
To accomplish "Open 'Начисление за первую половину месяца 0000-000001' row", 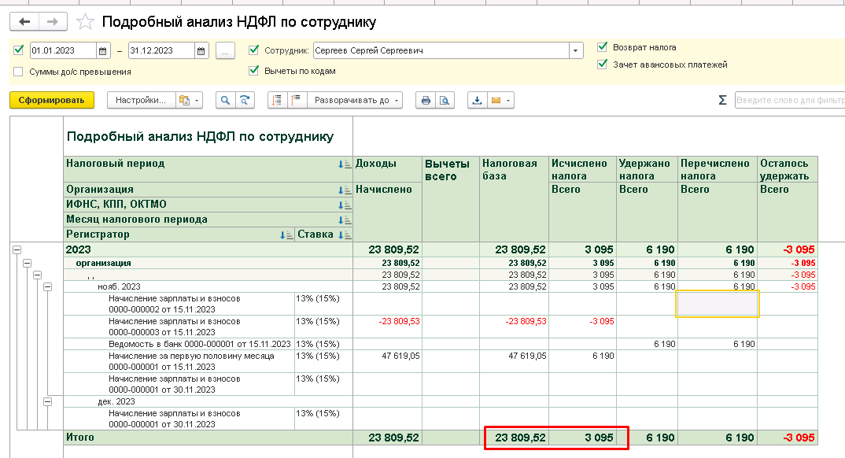I will (191, 361).
